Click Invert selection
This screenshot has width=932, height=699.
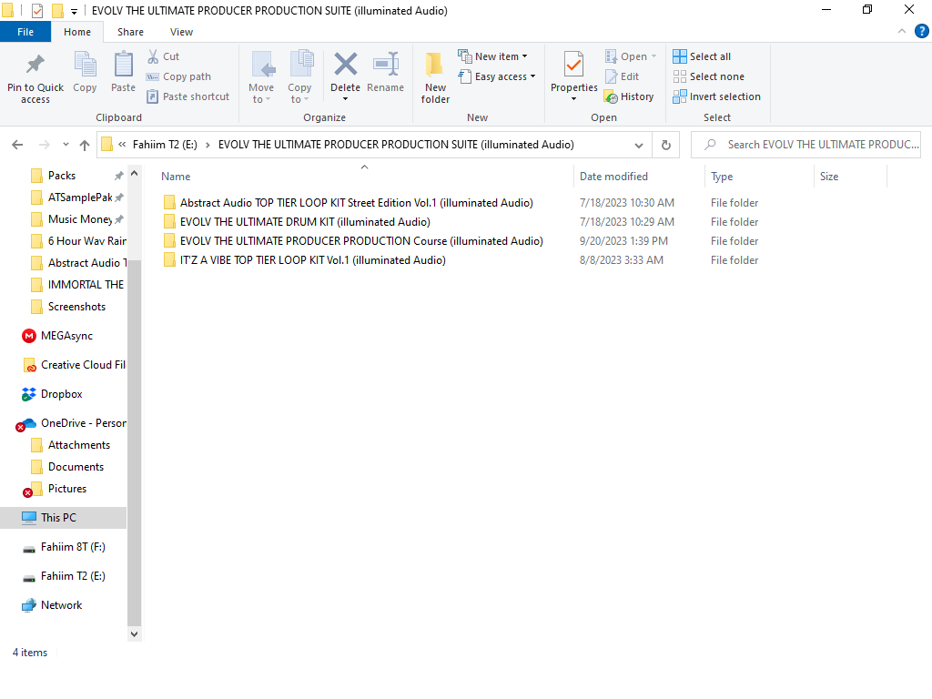717,96
